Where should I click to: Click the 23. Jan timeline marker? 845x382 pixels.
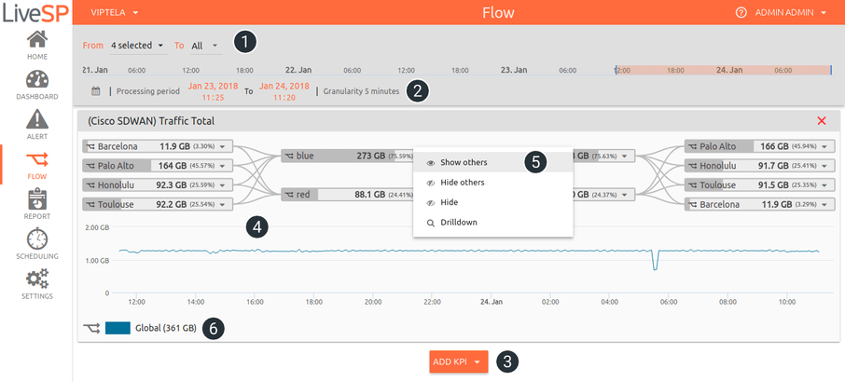pyautogui.click(x=514, y=71)
